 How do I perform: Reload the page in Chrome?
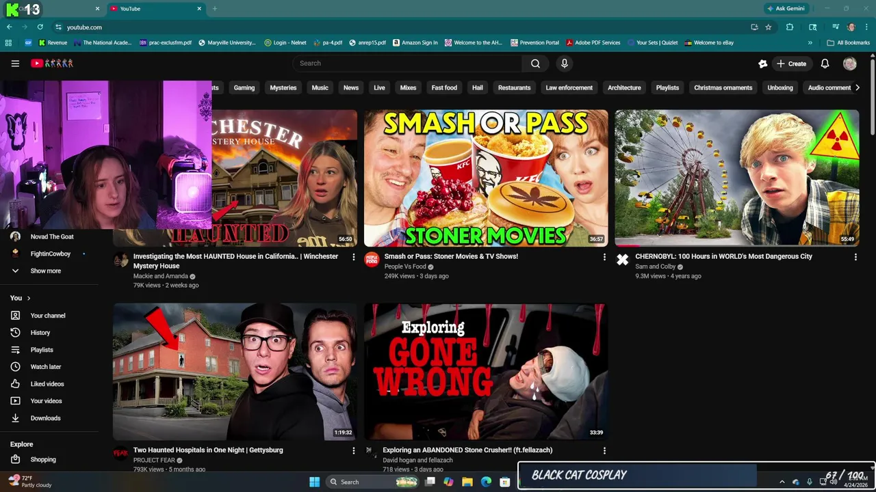pyautogui.click(x=40, y=27)
